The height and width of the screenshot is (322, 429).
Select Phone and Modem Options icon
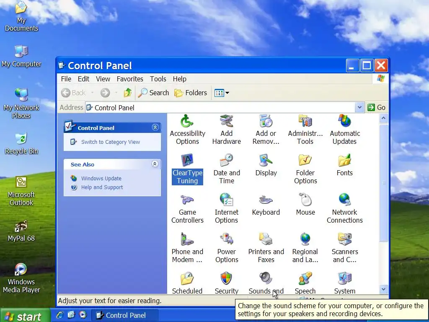[187, 248]
